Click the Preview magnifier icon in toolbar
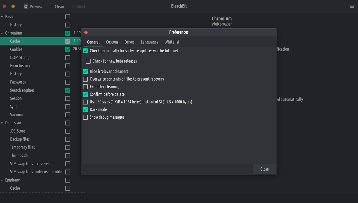The height and width of the screenshot is (203, 358). (26, 6)
